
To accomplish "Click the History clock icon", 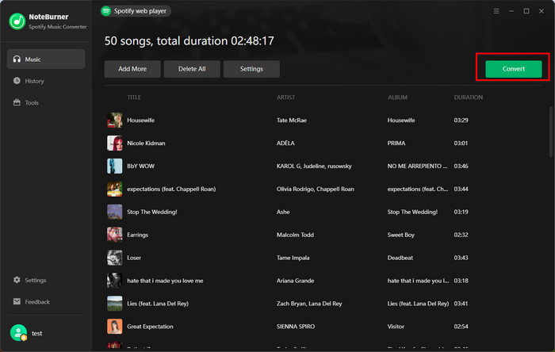I will (17, 81).
